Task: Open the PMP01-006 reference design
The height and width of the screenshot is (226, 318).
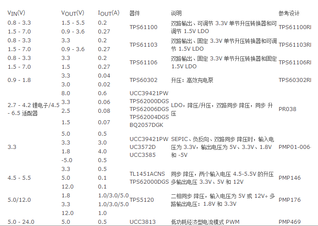Action: 295,147
